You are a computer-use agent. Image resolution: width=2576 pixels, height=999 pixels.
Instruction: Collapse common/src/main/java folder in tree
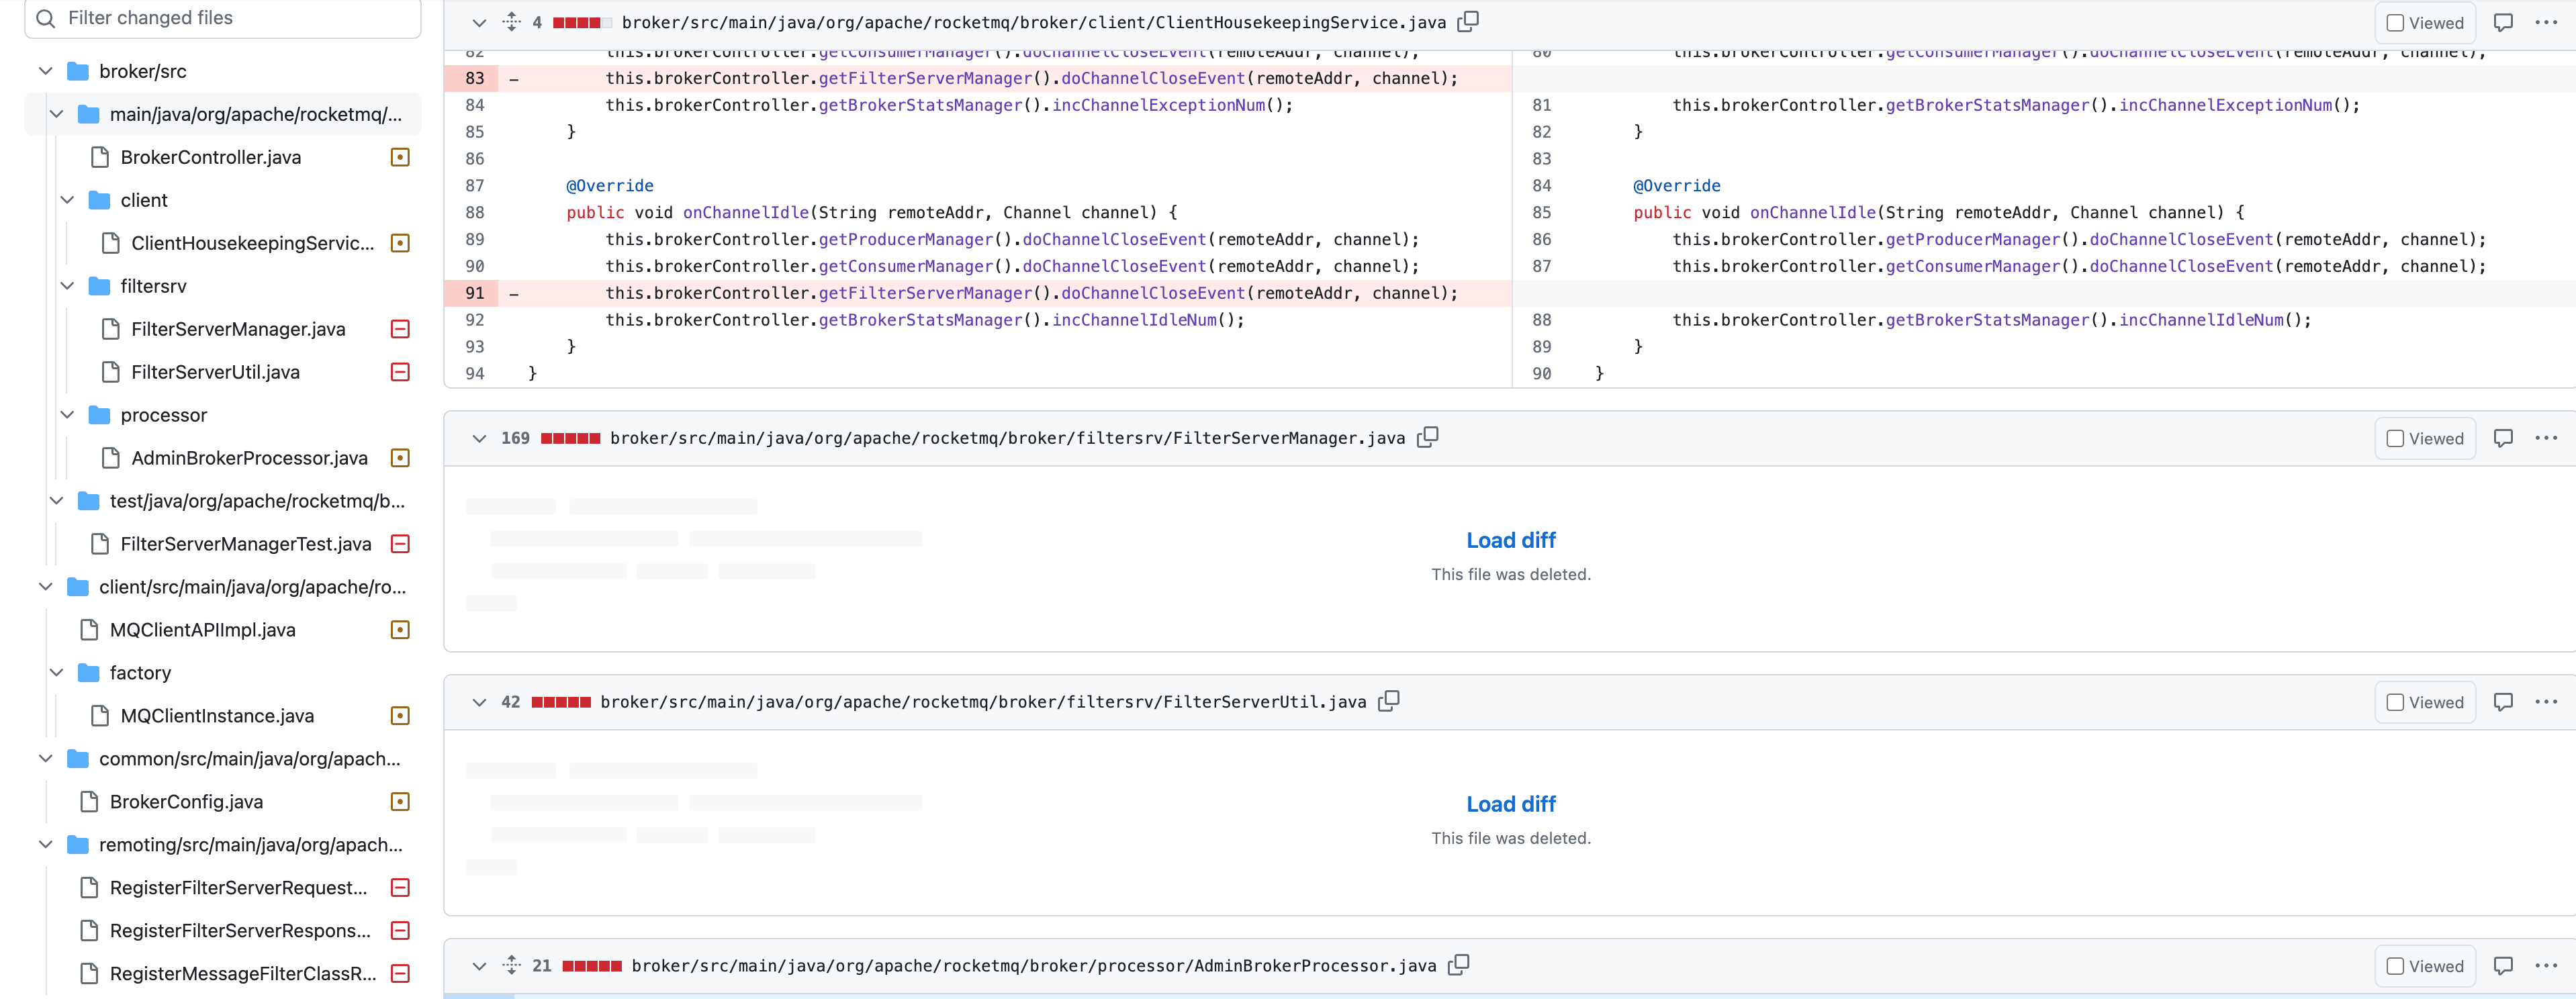pos(45,759)
